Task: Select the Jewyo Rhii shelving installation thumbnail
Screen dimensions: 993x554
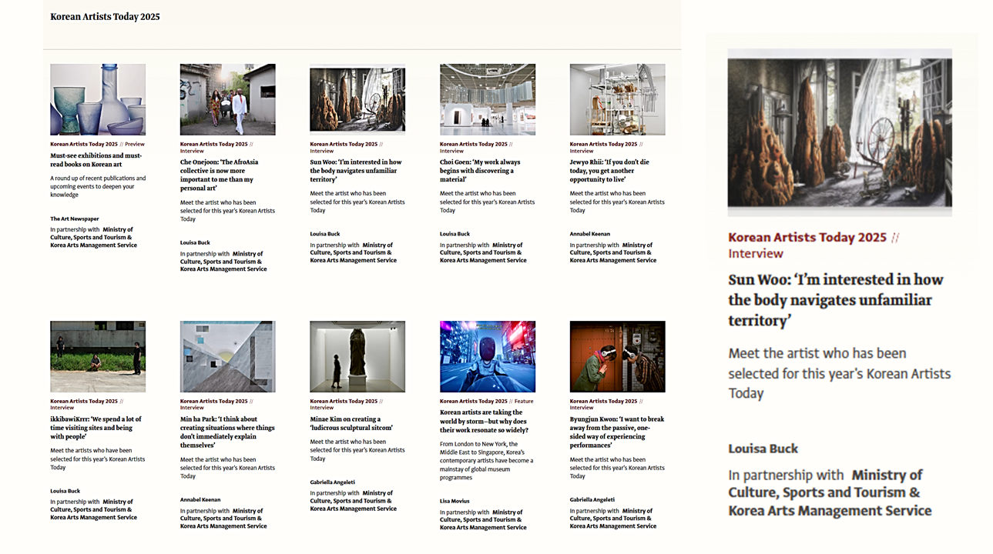Action: click(617, 99)
